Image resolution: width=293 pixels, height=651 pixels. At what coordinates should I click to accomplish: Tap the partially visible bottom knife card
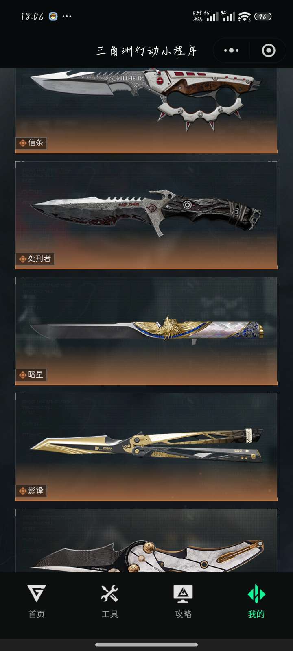146,540
